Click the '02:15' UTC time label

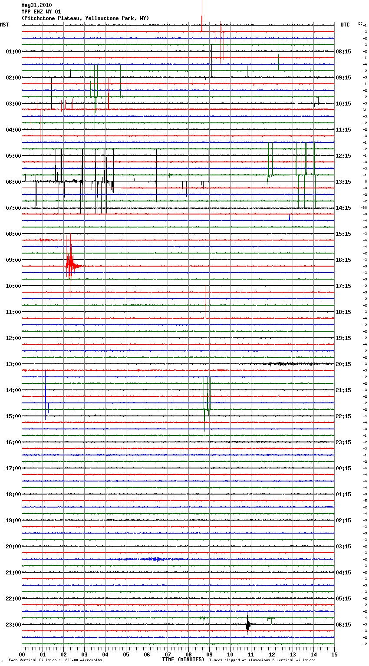pos(343,521)
